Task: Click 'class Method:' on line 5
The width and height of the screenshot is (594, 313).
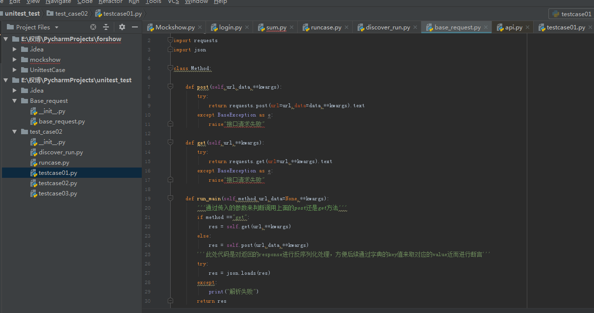Action: click(x=192, y=68)
